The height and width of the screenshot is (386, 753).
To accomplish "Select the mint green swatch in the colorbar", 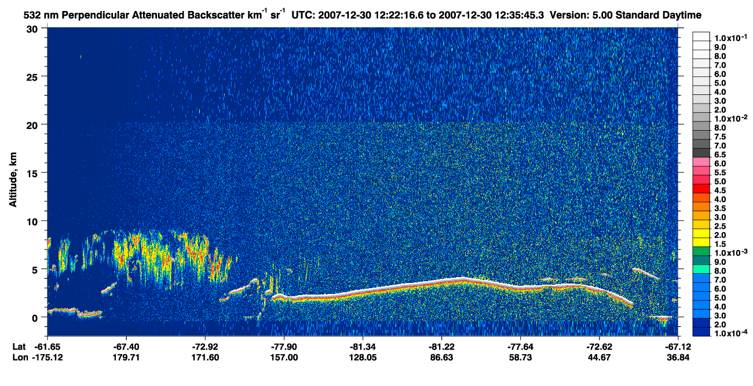I will (701, 270).
